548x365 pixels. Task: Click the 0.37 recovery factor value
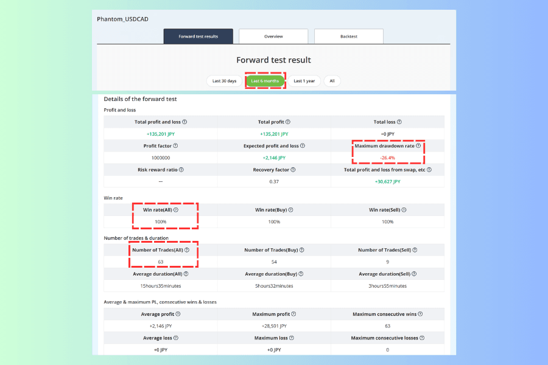(274, 182)
